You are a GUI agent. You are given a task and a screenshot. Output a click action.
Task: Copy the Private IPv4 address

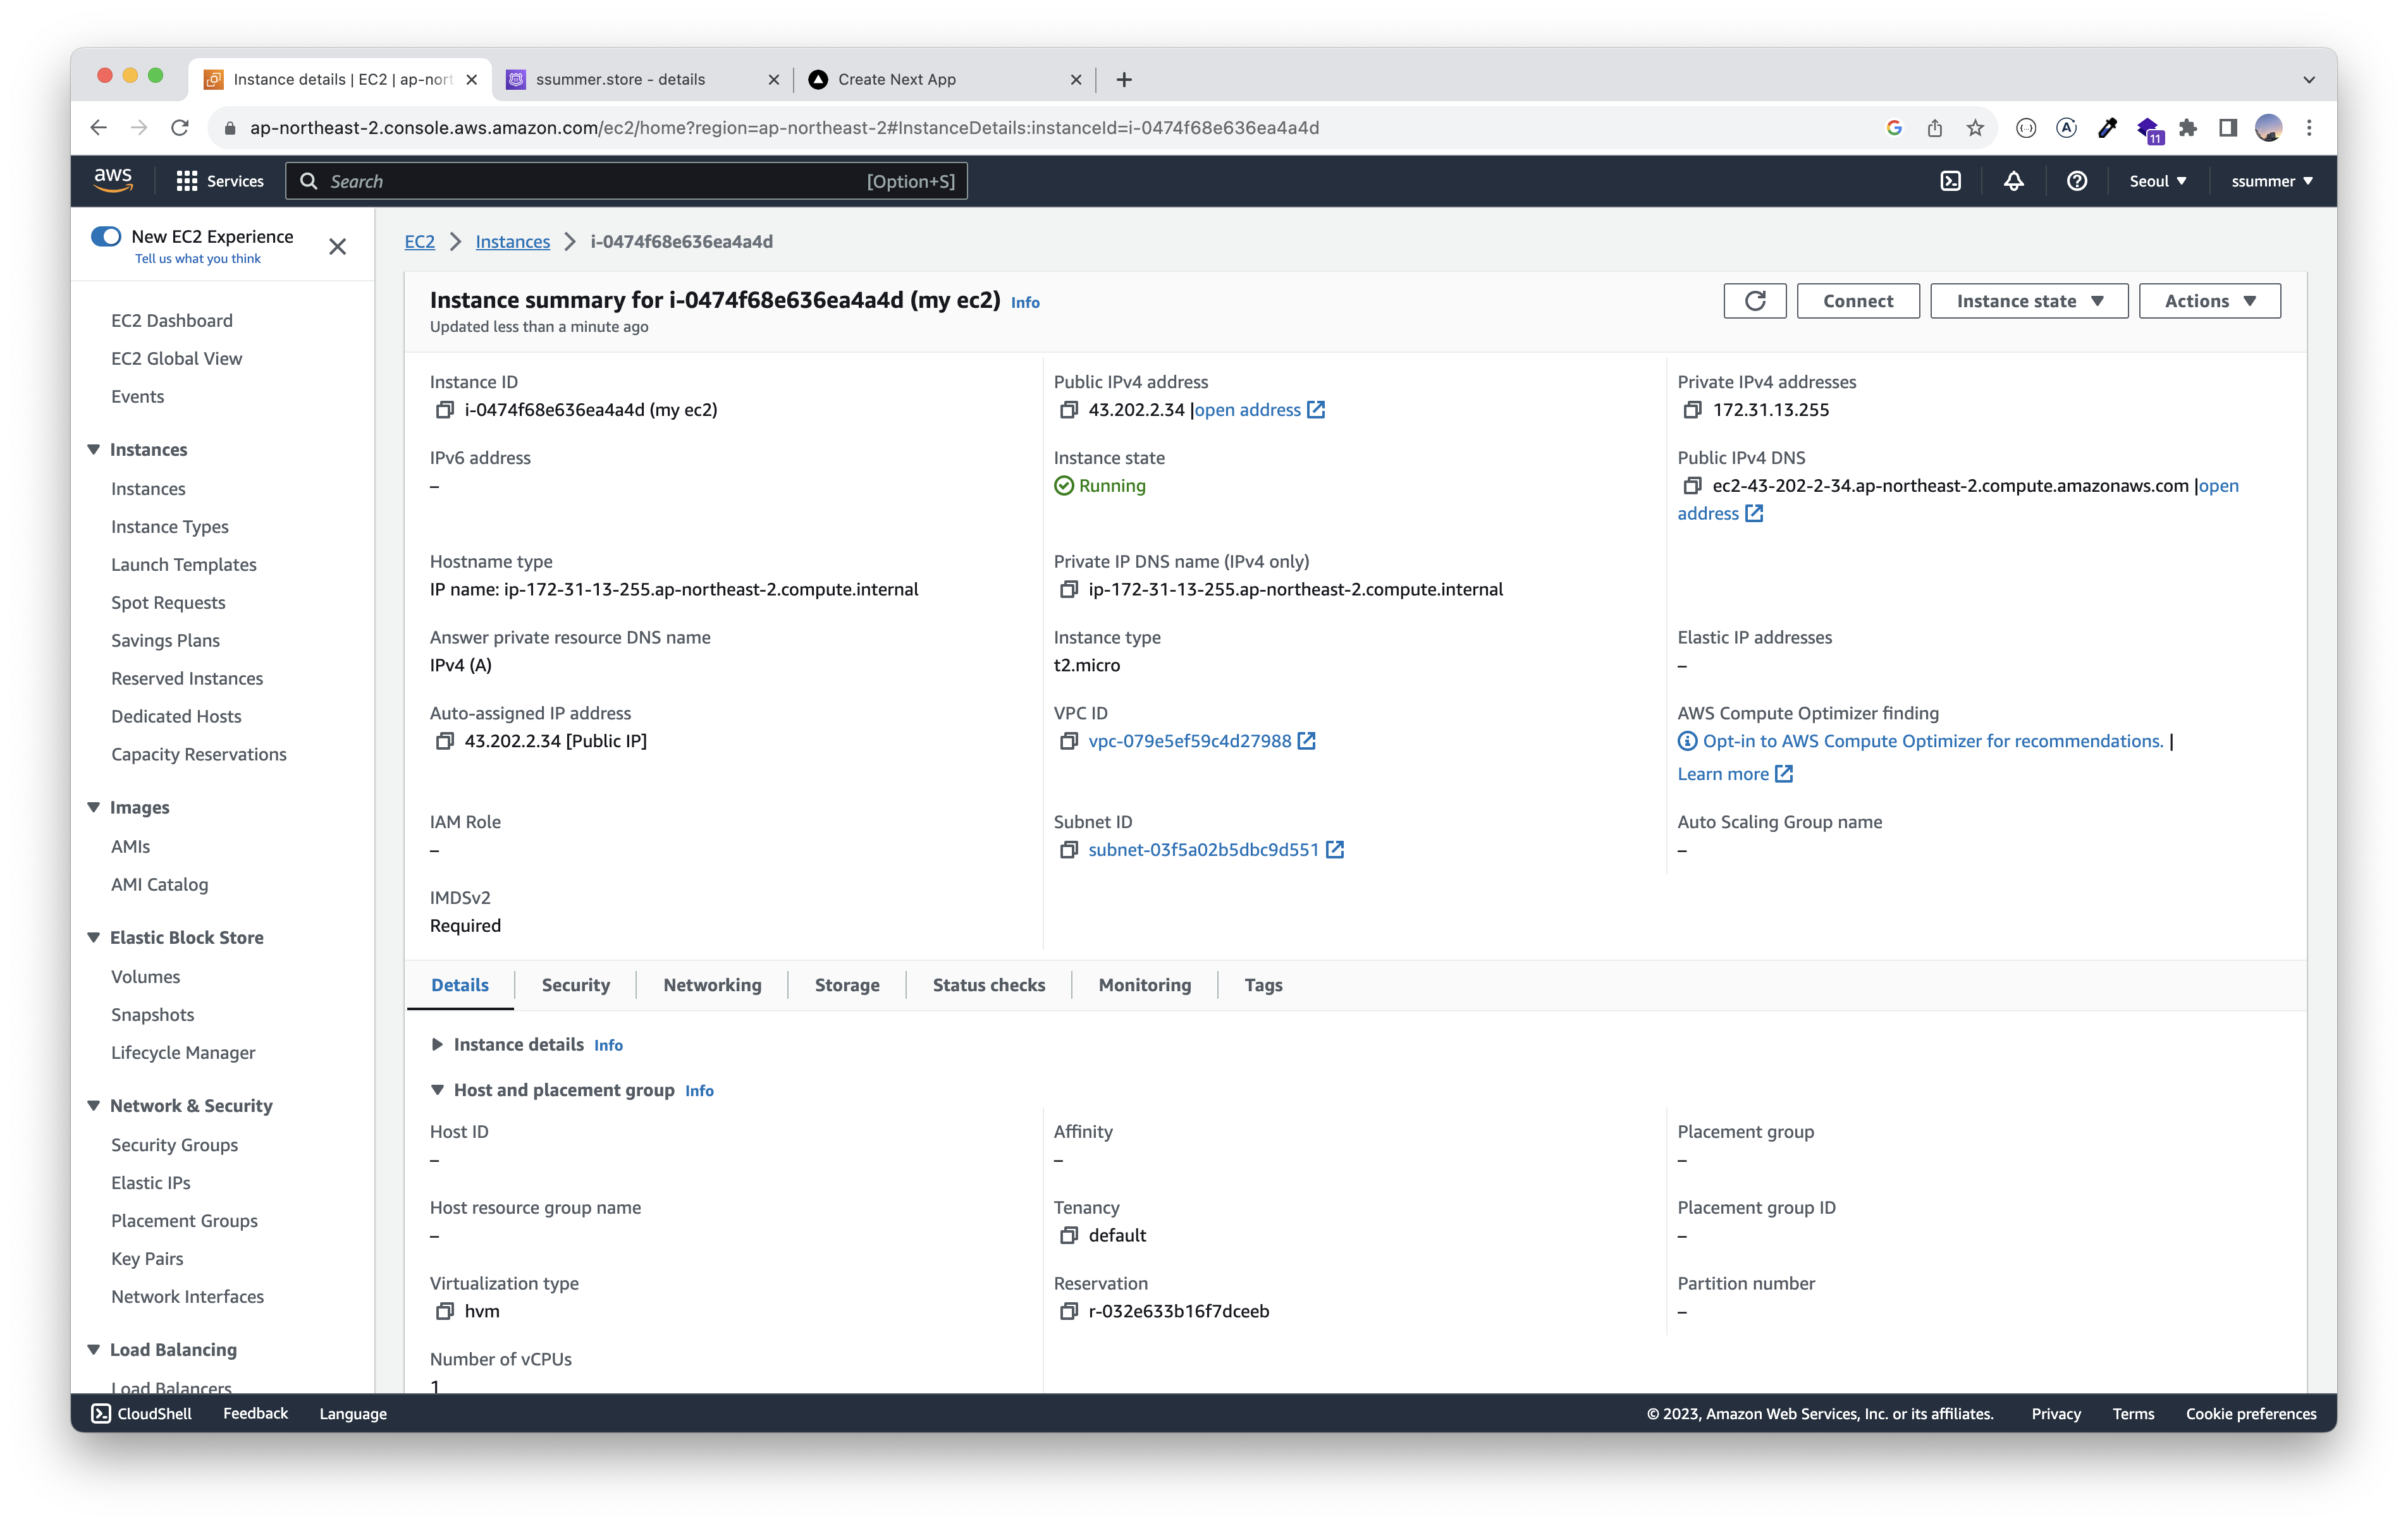(1692, 410)
